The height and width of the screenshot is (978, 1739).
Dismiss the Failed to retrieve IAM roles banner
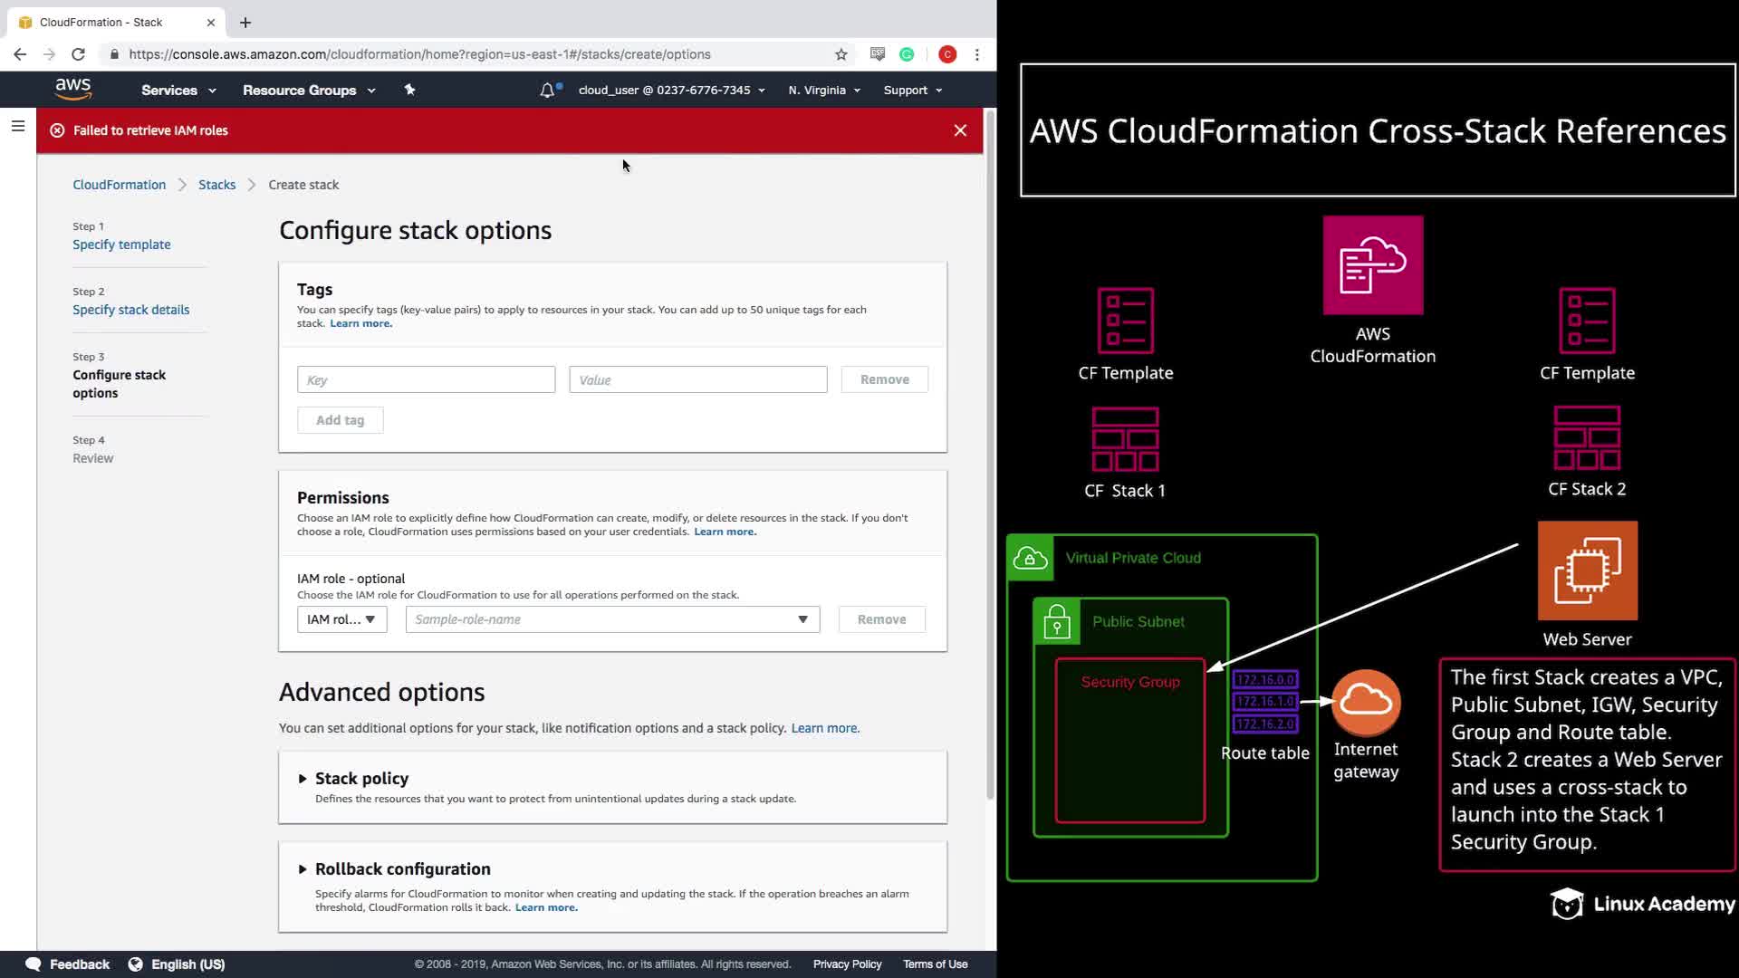[x=960, y=130]
